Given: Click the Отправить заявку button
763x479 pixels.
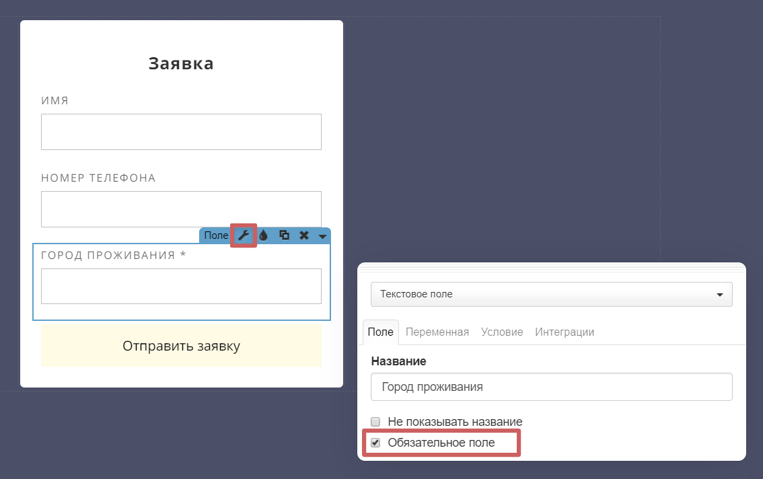Looking at the screenshot, I should tap(181, 346).
